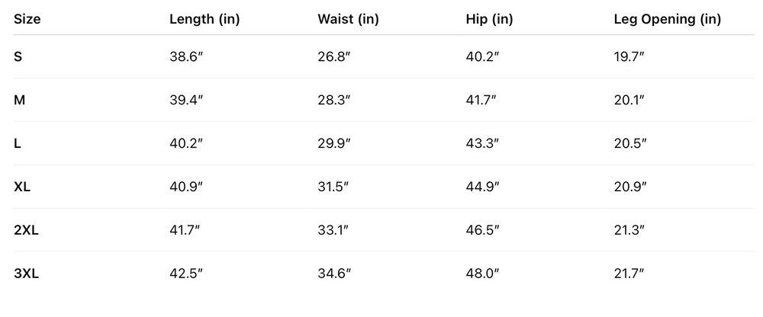This screenshot has height=317, width=763.
Task: Select the L size row label
Action: pyautogui.click(x=18, y=143)
